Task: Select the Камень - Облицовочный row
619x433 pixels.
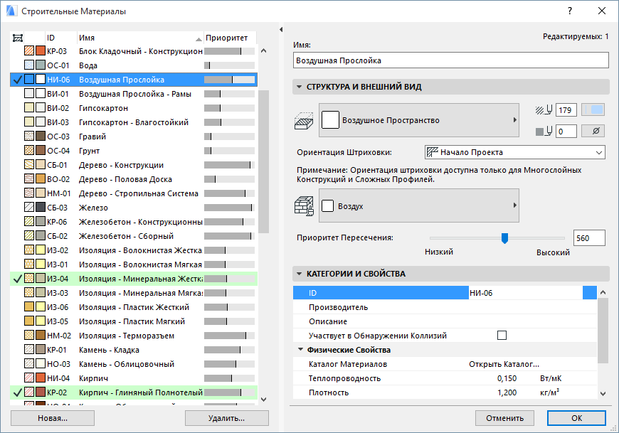Action: 134,363
